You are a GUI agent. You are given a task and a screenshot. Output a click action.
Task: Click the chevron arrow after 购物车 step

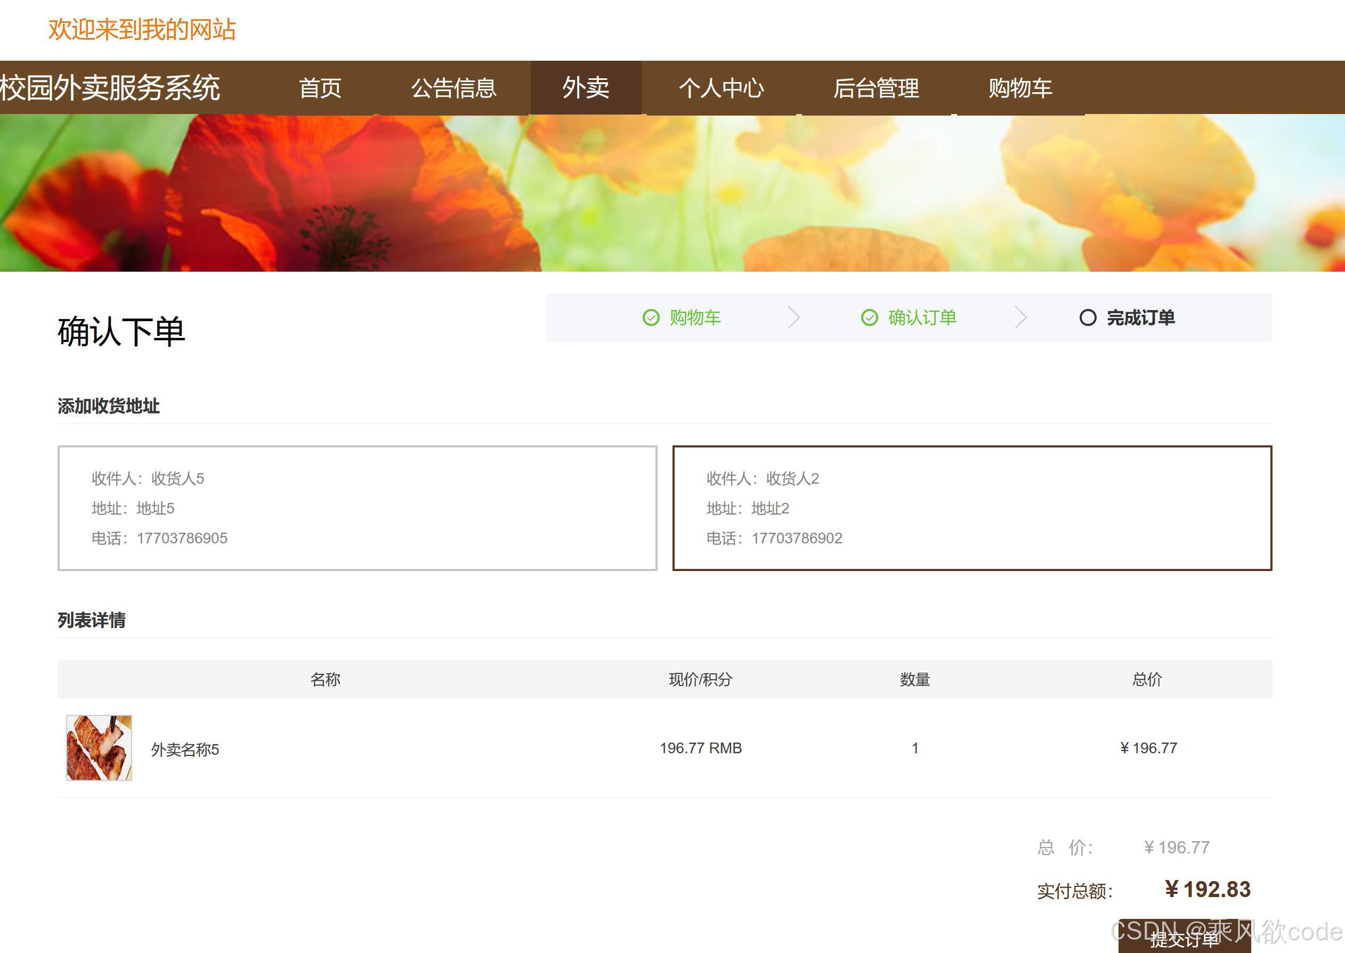pos(794,317)
